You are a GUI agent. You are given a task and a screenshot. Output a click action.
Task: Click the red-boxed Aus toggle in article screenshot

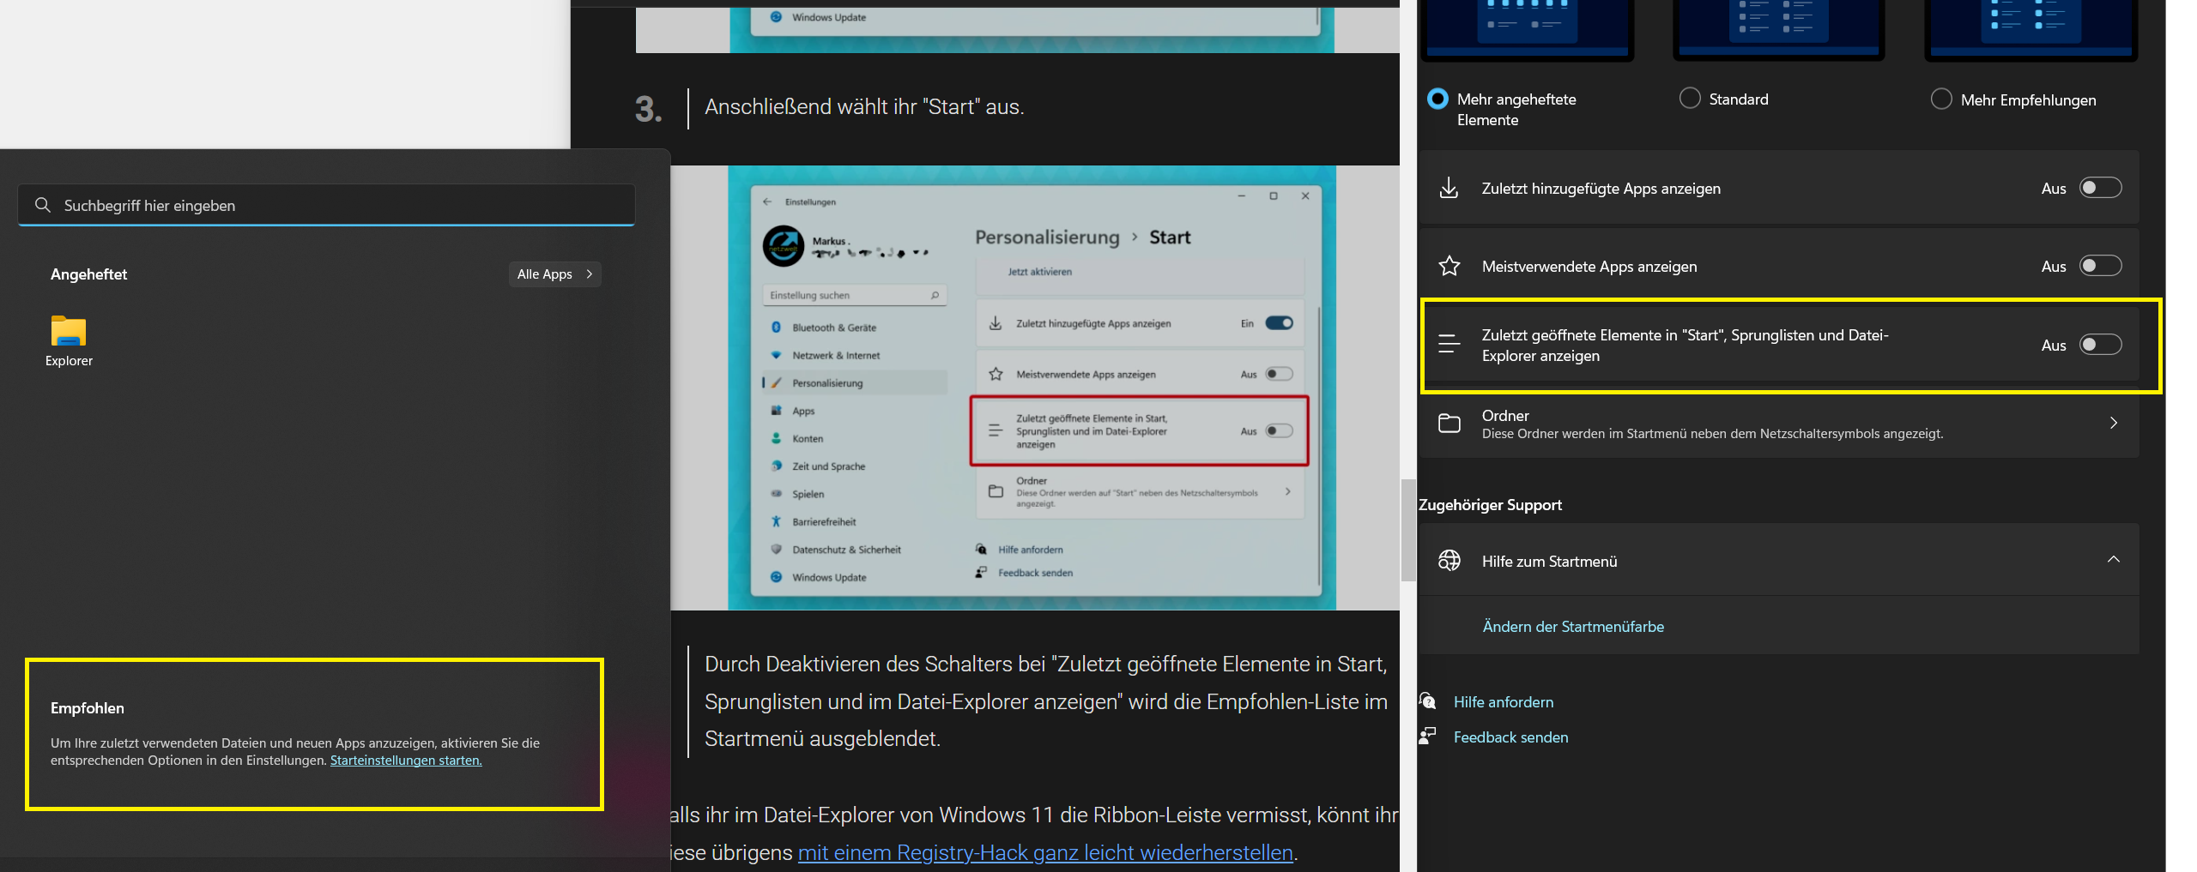click(x=1279, y=431)
